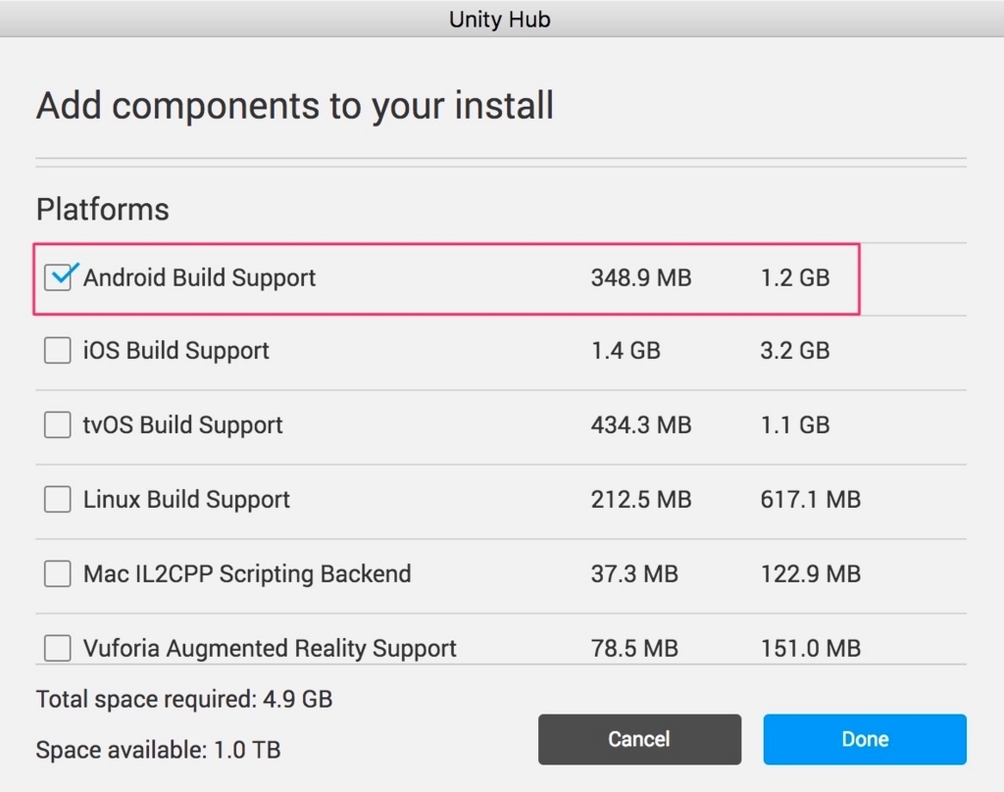Click Mac IL2CPP Scripting Backend label
Screen dimensions: 1004x792
click(247, 574)
